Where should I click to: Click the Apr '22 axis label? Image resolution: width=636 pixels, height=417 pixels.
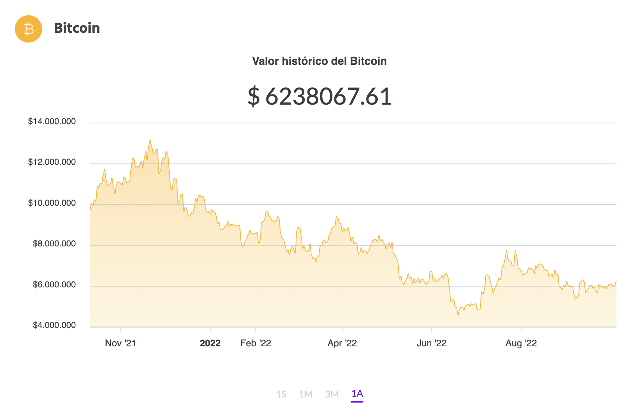342,343
